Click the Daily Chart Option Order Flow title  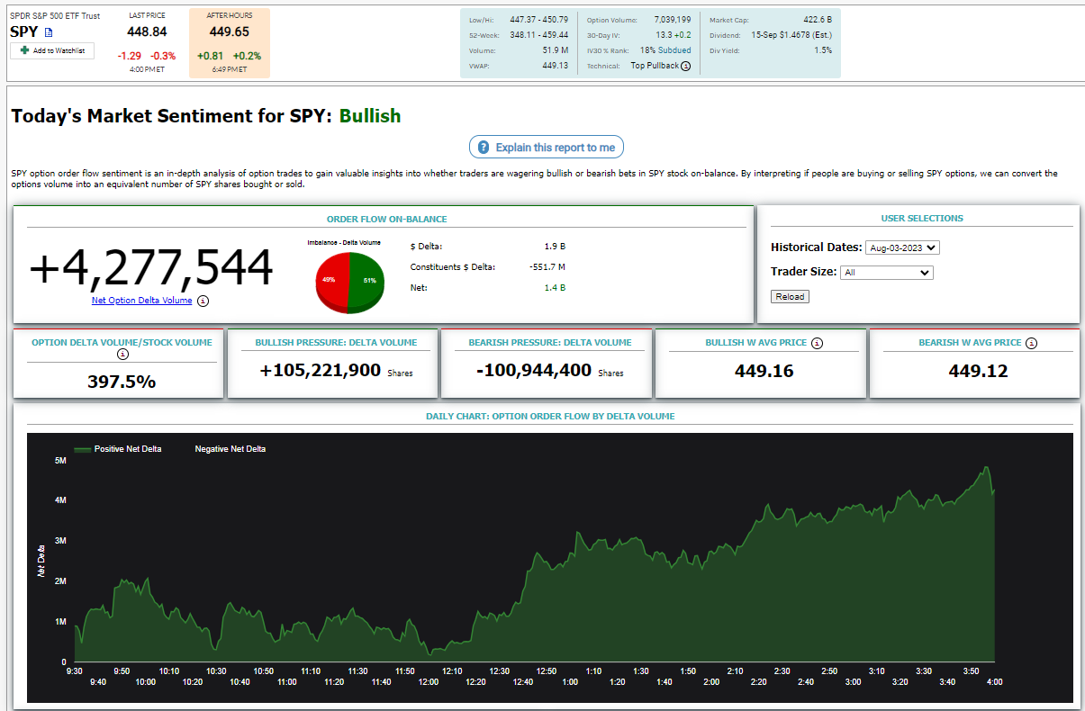coord(550,417)
